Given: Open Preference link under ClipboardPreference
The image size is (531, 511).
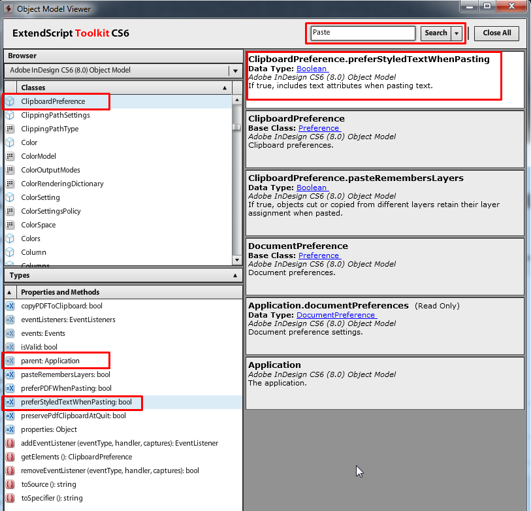Looking at the screenshot, I should click(319, 128).
